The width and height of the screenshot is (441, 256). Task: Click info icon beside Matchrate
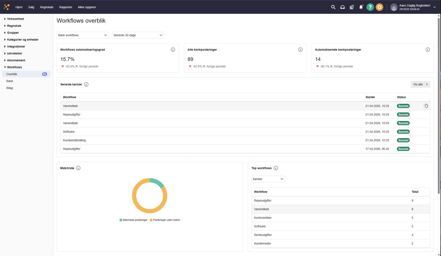[x=78, y=168]
